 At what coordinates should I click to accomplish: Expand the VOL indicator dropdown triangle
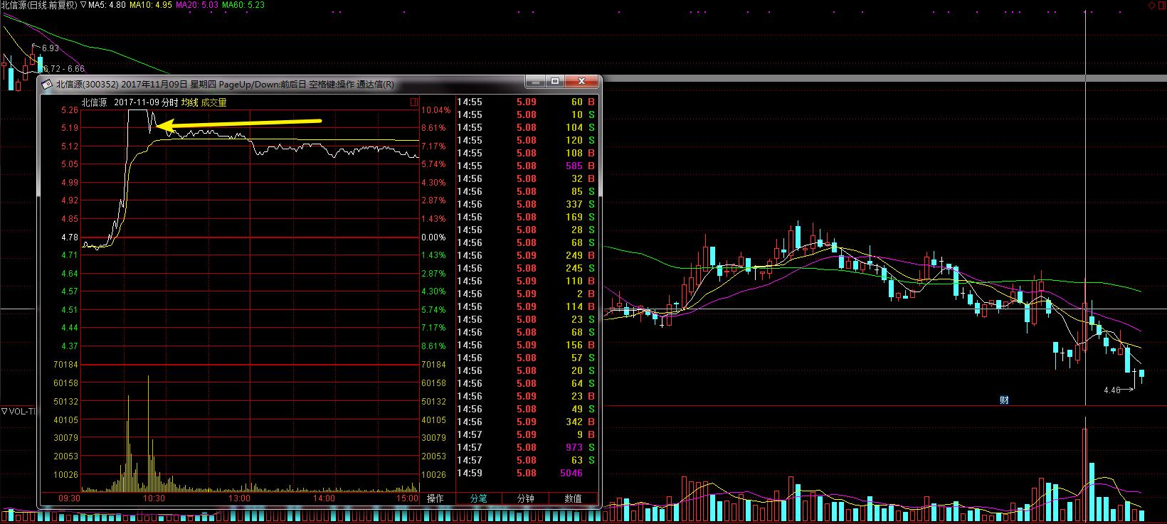point(4,411)
